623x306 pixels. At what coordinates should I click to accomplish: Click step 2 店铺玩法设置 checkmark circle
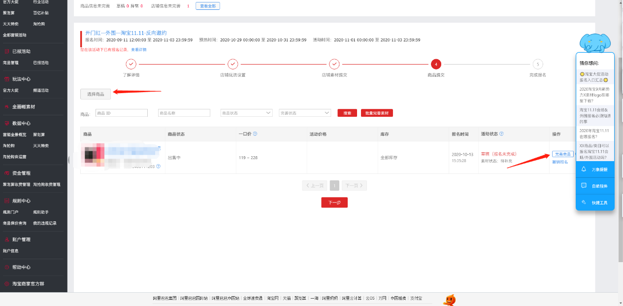tap(232, 64)
